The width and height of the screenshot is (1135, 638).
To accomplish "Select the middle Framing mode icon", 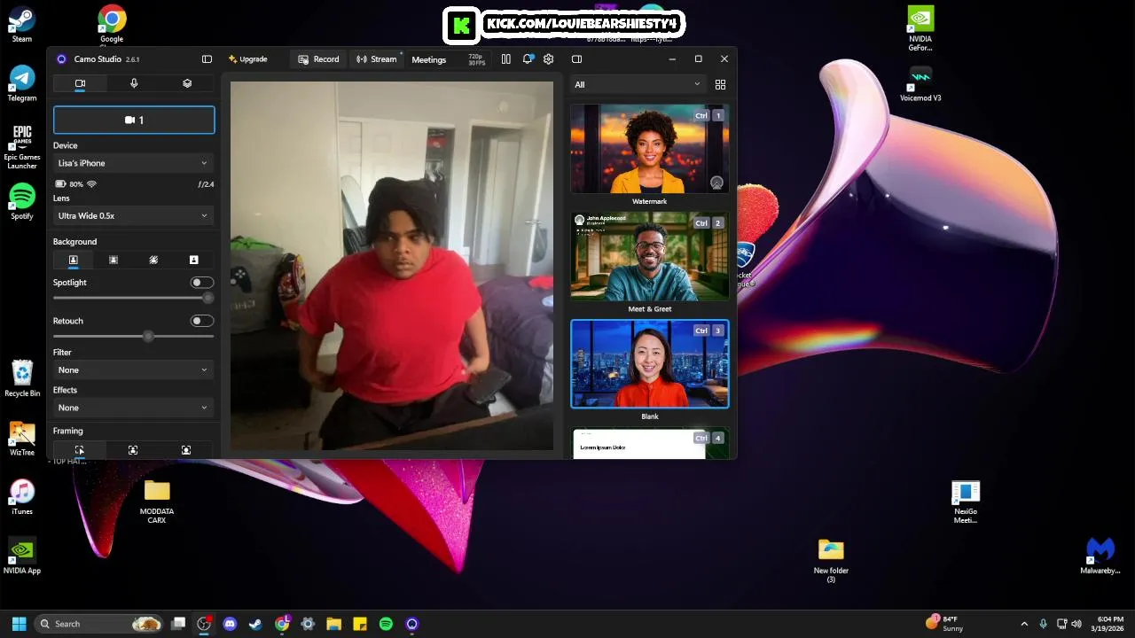I will [x=133, y=450].
